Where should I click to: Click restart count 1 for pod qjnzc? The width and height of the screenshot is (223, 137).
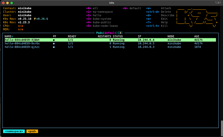tap(110, 47)
